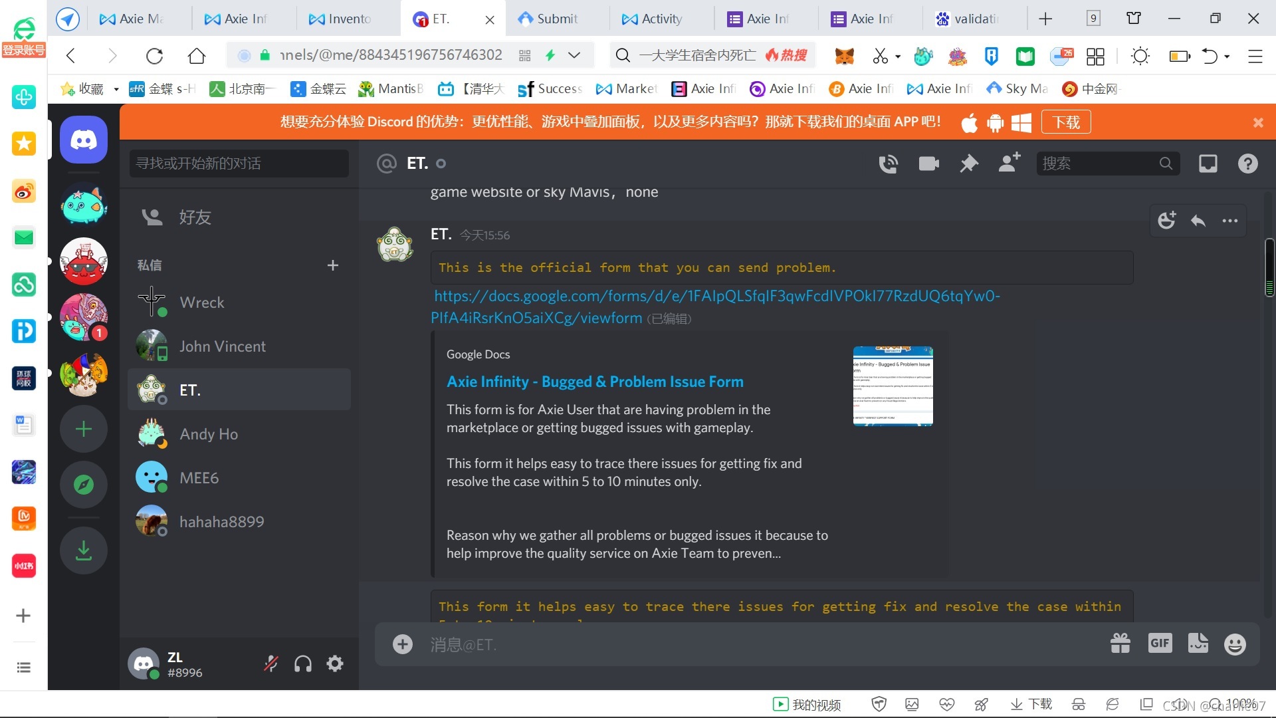
Task: Toggle headphone deafen for ZL
Action: point(303,663)
